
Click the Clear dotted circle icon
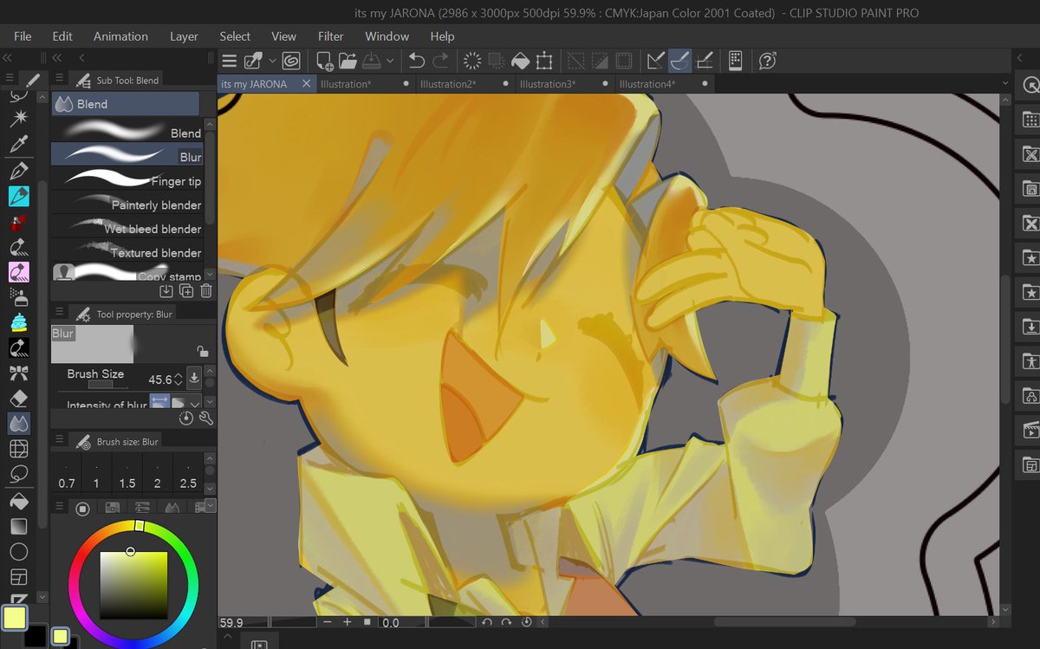(x=472, y=61)
